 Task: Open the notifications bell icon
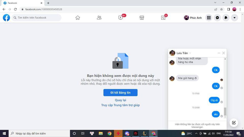(x=226, y=18)
